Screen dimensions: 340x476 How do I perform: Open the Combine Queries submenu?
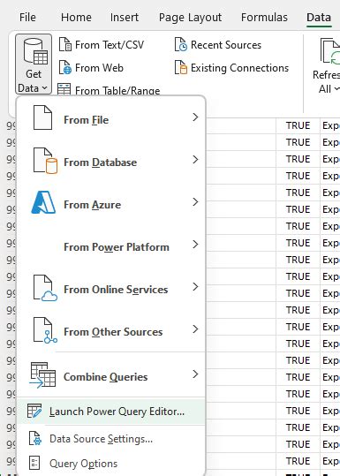click(x=111, y=375)
